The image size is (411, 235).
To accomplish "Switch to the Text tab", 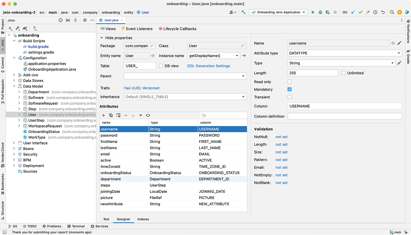I will coord(106,219).
